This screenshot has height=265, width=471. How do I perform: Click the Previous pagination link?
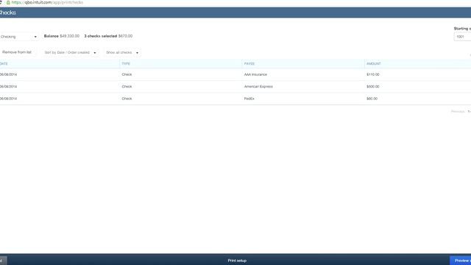pyautogui.click(x=458, y=111)
